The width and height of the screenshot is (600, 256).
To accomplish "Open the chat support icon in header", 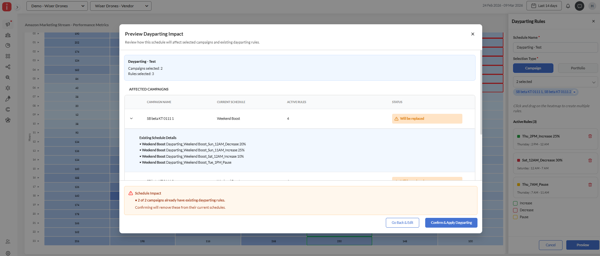I will tap(579, 6).
